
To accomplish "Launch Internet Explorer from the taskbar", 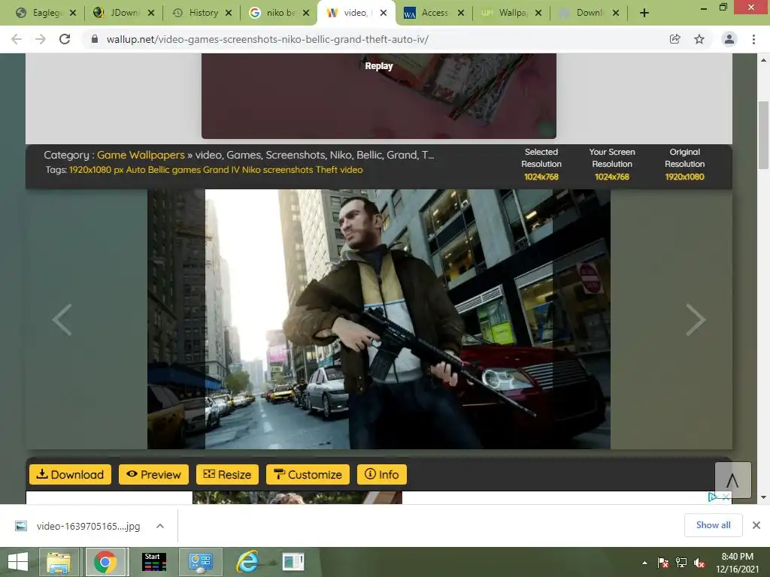I will tap(247, 562).
